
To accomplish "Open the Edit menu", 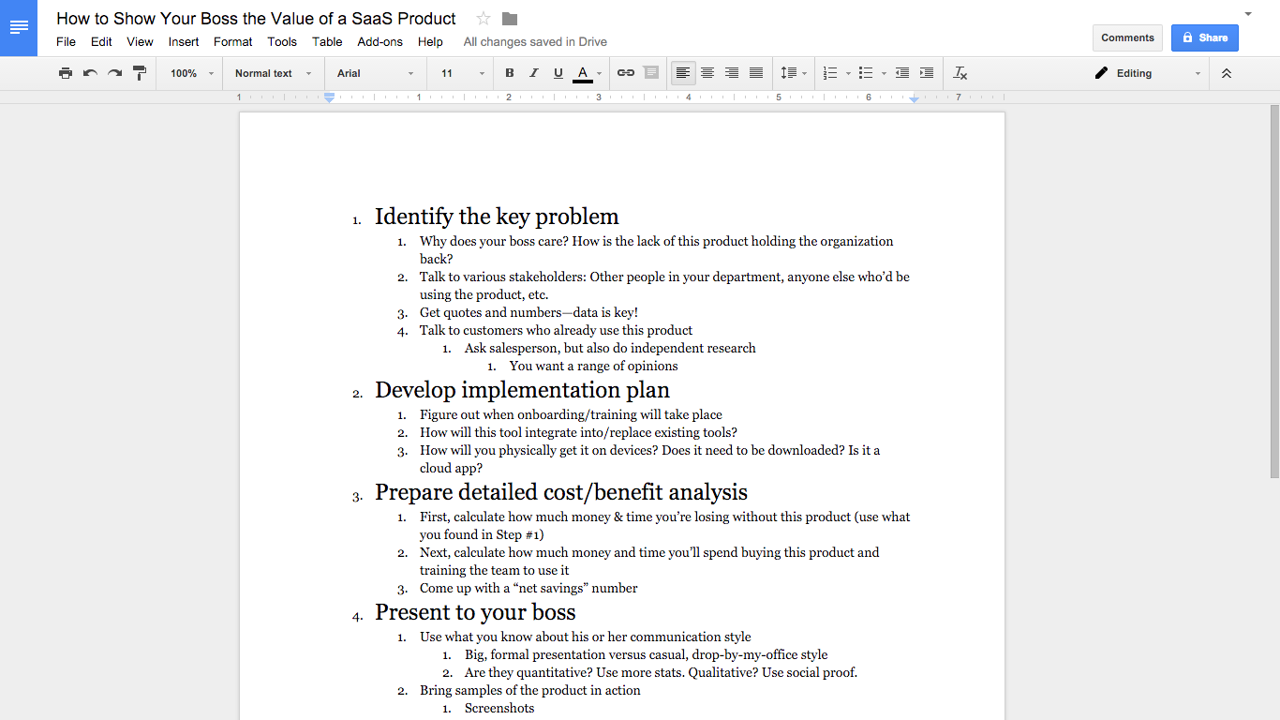I will (101, 41).
